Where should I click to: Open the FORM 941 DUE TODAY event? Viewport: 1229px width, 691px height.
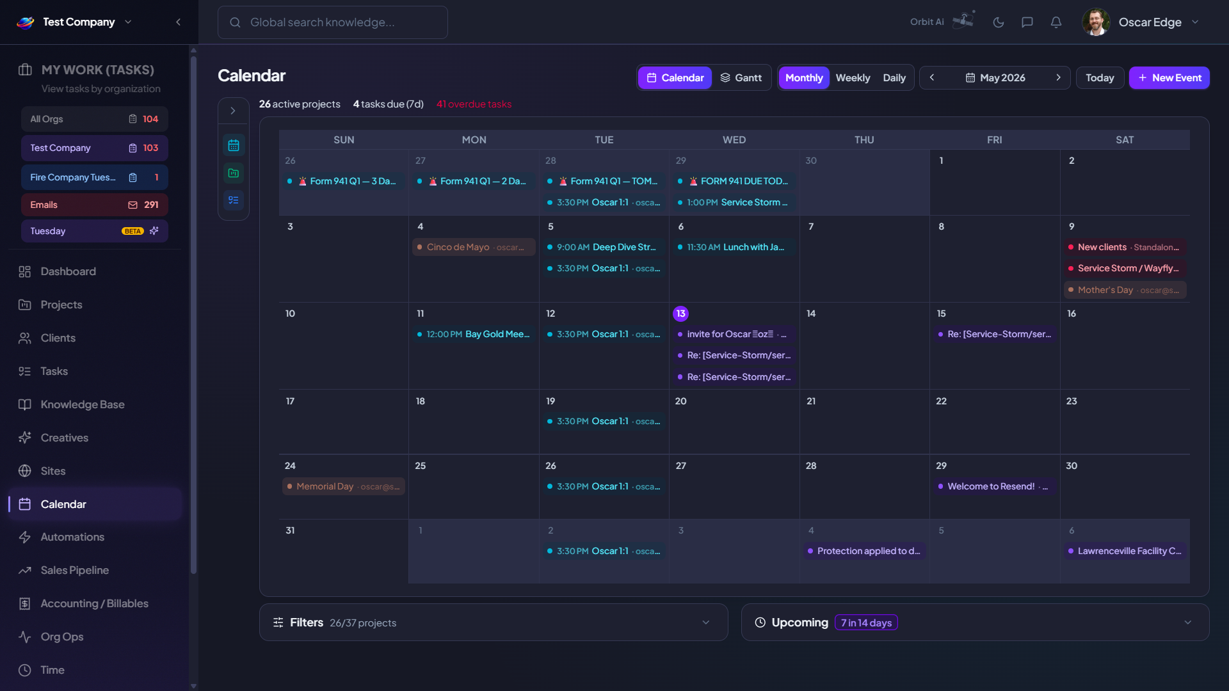pos(734,182)
